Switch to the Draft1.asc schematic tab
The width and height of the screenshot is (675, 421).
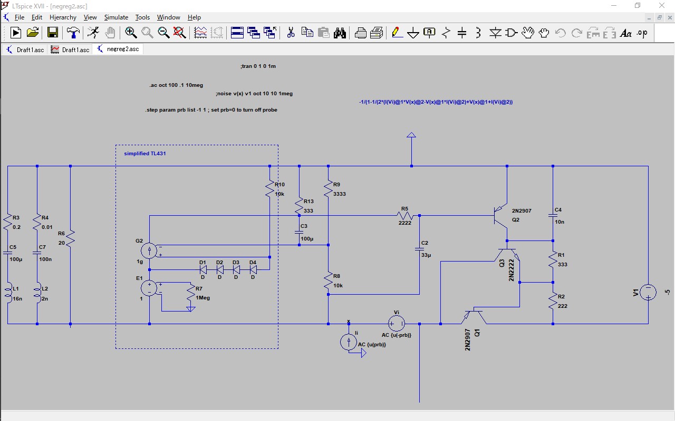click(x=25, y=49)
